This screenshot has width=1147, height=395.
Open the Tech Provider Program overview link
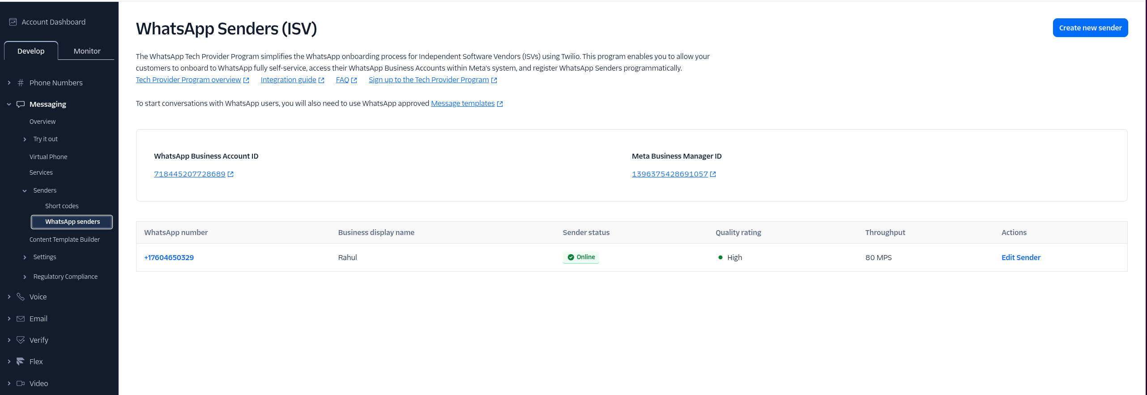pyautogui.click(x=188, y=80)
